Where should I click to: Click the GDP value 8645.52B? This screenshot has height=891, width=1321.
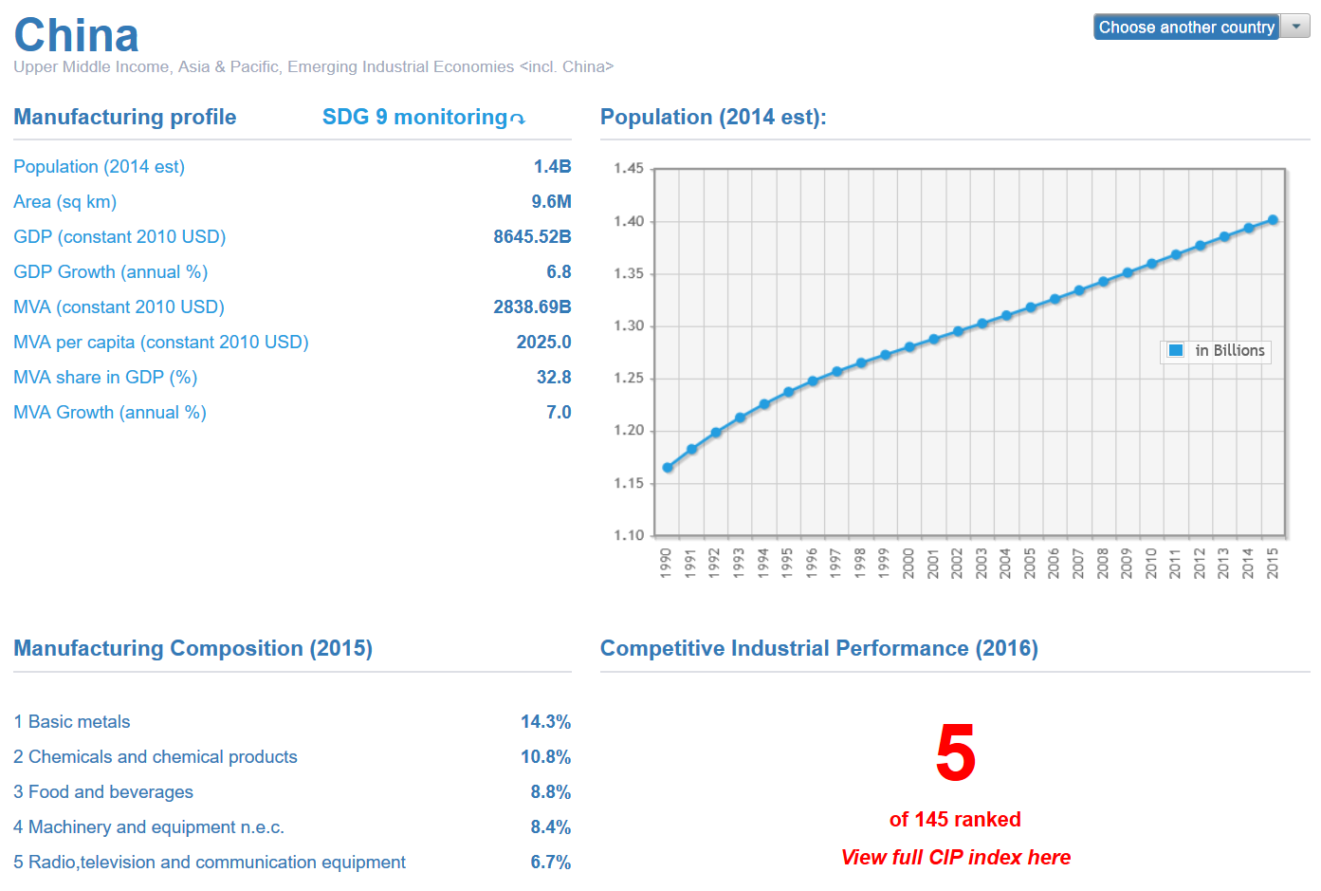point(532,237)
